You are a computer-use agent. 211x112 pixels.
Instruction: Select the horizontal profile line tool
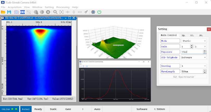68,12
